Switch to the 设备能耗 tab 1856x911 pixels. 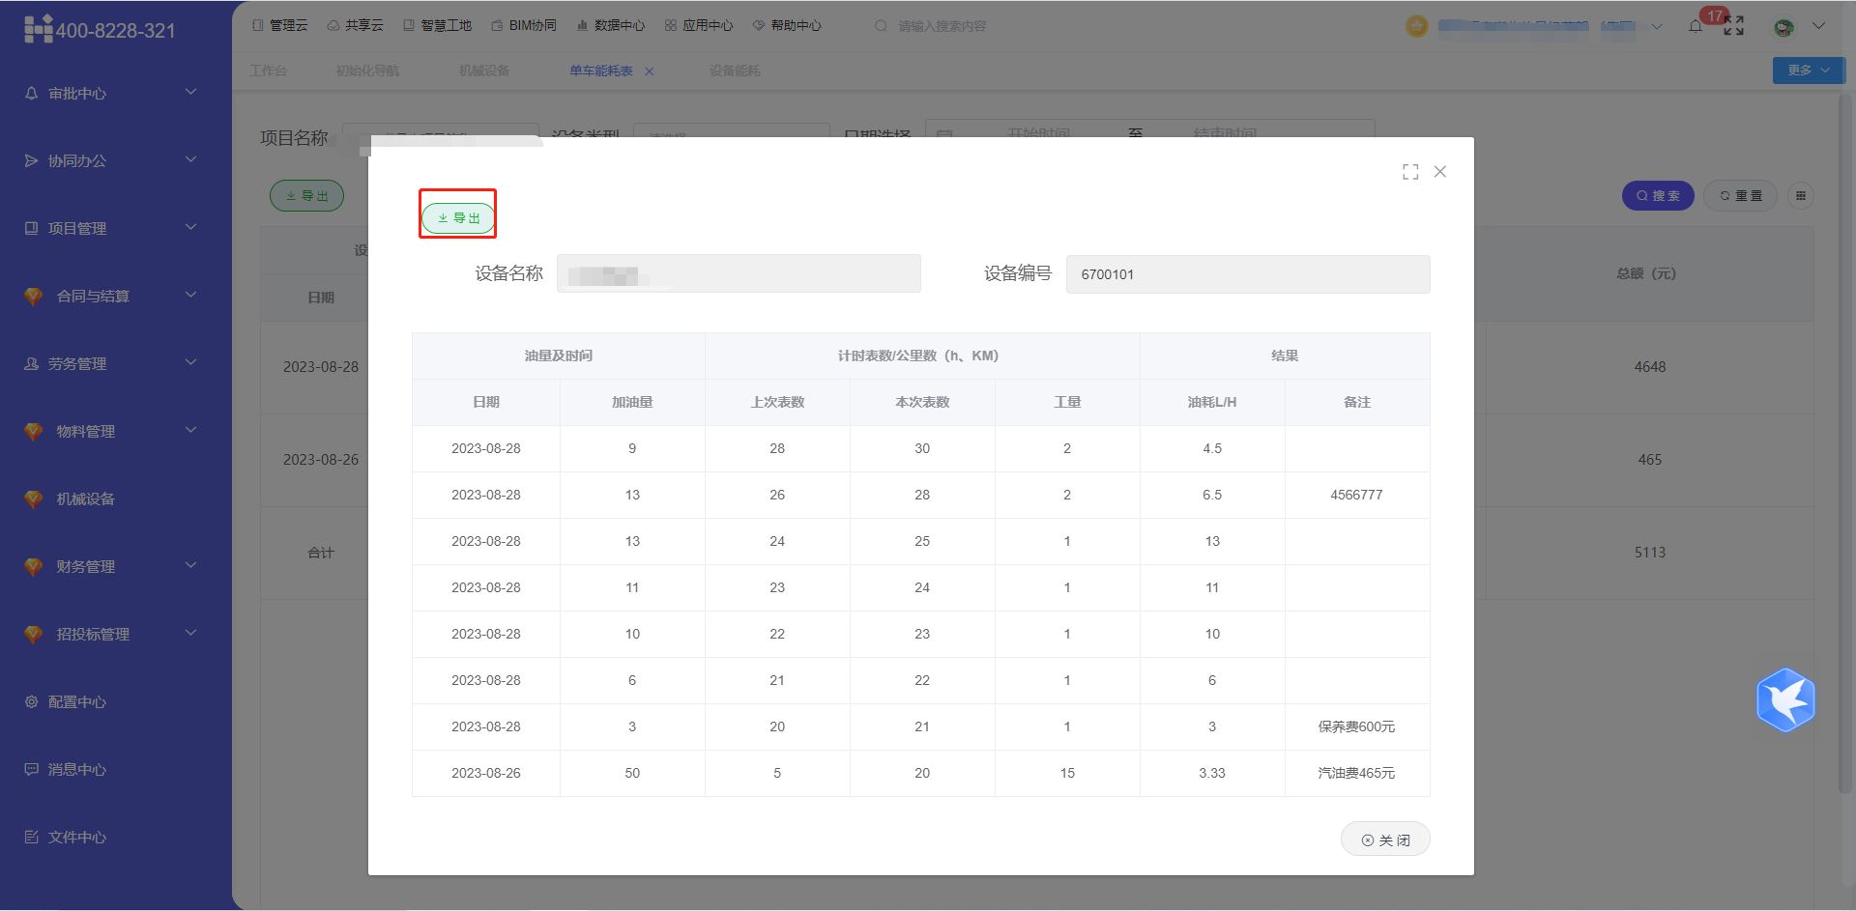click(x=735, y=71)
